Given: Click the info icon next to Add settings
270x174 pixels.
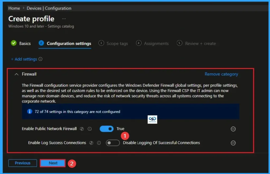Looking at the screenshot, I should tap(40, 59).
